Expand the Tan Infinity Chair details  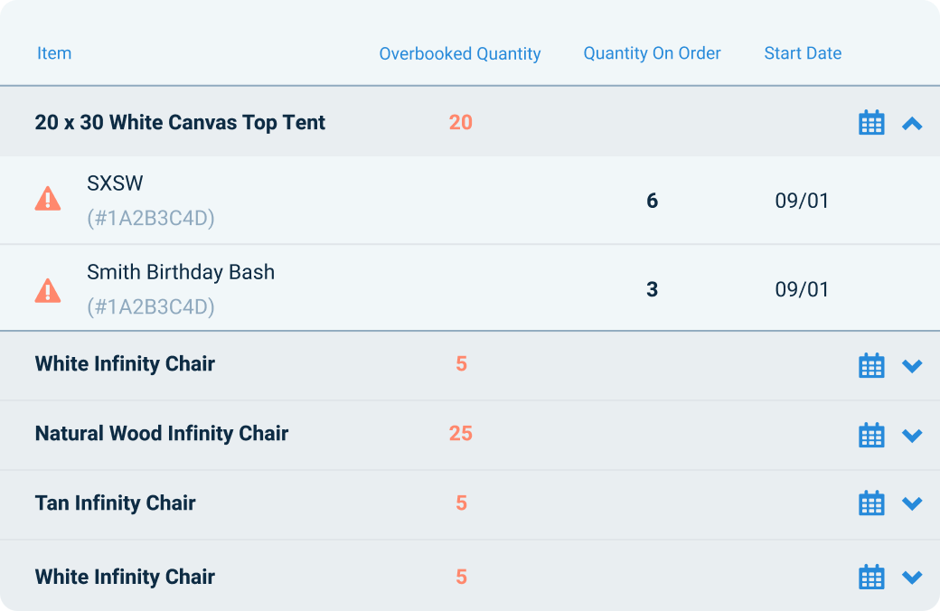tap(912, 504)
